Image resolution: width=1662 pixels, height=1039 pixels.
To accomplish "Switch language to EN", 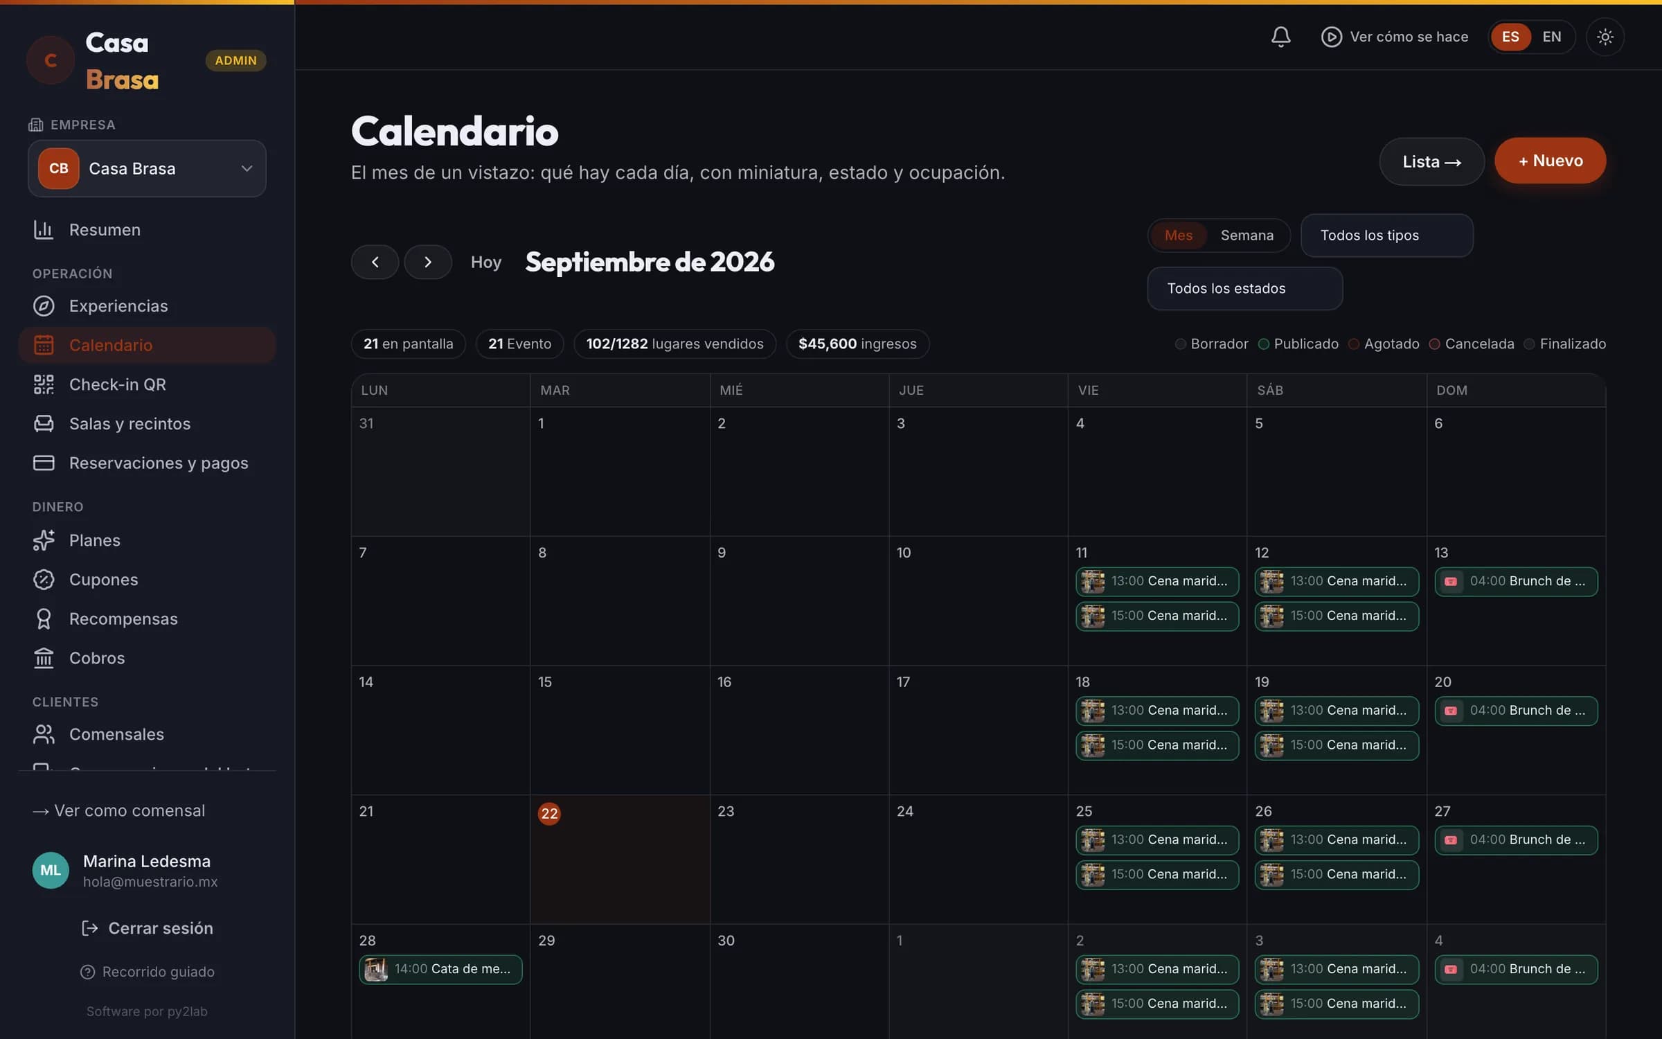I will click(1552, 37).
